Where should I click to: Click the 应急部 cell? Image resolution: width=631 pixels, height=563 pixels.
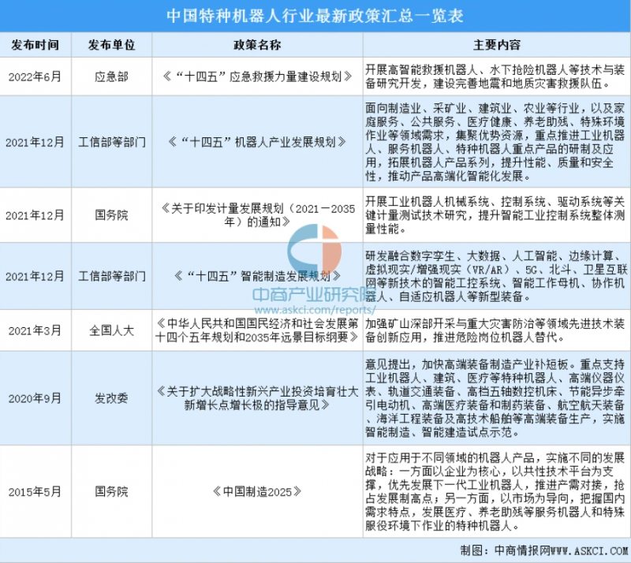coord(111,76)
